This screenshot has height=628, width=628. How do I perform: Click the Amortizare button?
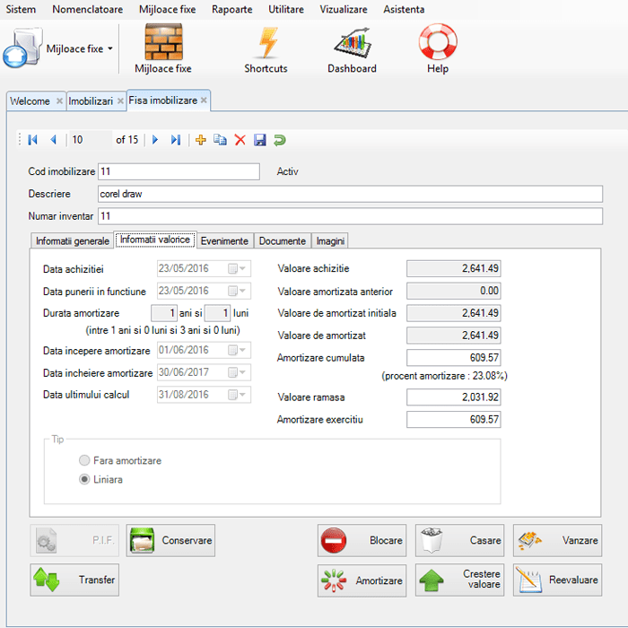(362, 580)
